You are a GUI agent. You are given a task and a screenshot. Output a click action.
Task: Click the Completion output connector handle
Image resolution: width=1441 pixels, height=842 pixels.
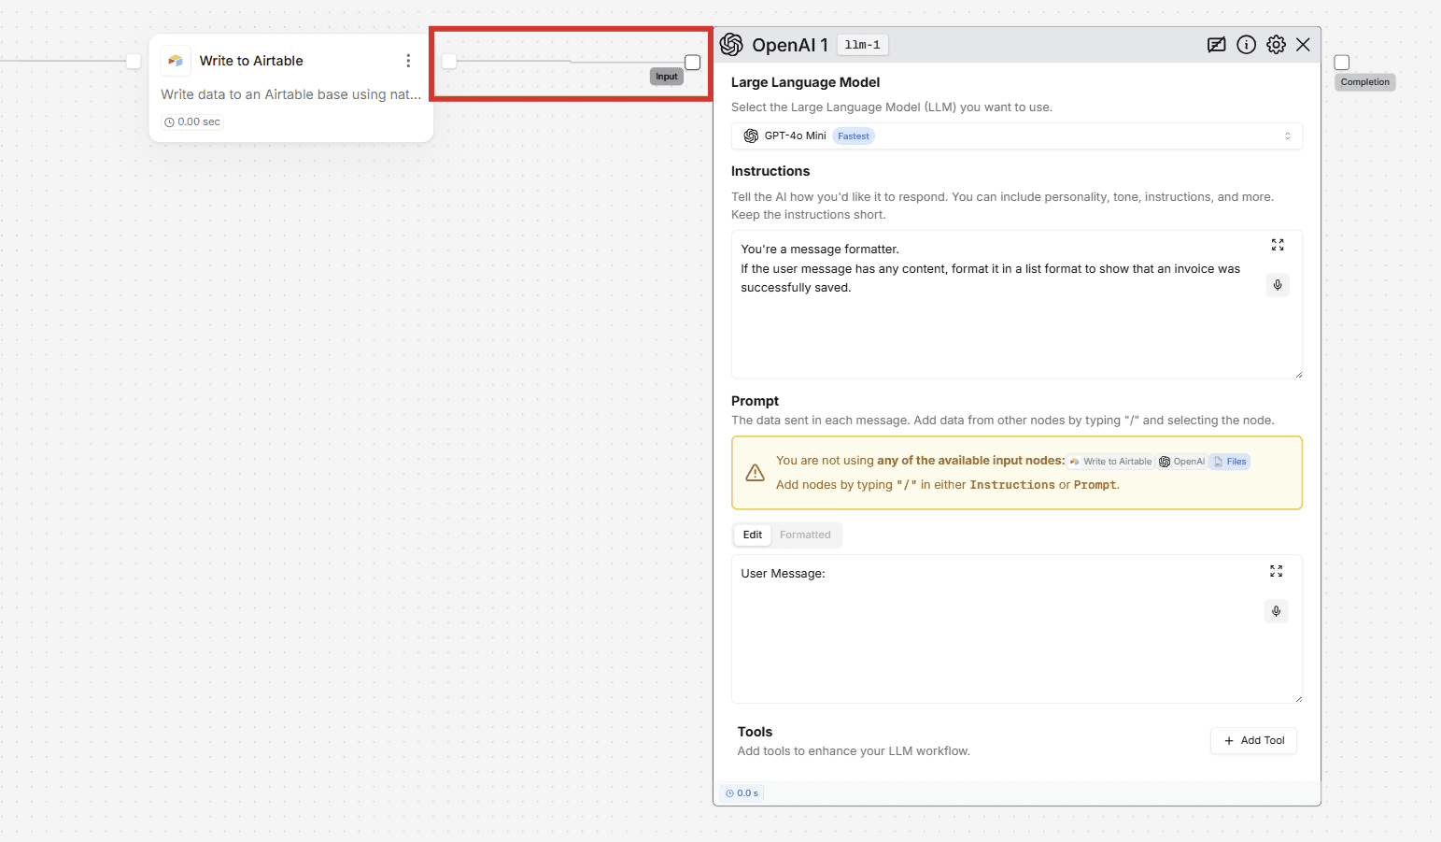tap(1342, 63)
